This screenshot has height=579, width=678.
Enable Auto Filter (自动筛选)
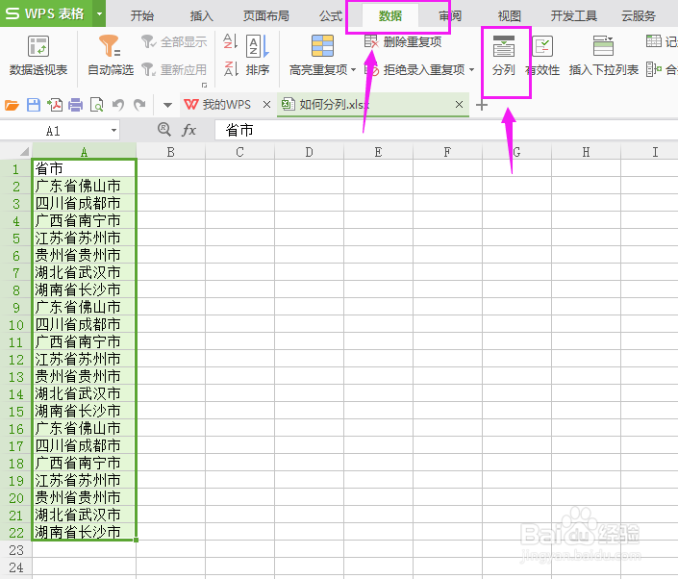(x=111, y=57)
